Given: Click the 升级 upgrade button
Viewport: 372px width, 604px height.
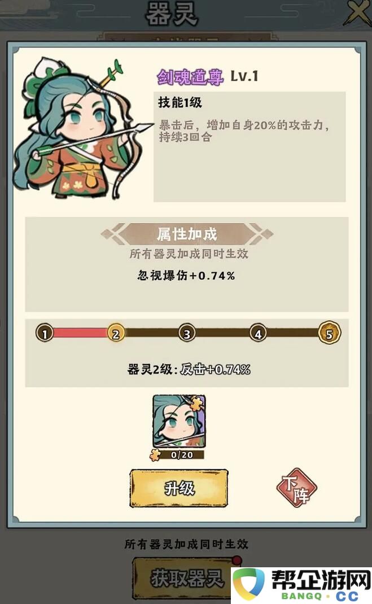Looking at the screenshot, I should pyautogui.click(x=179, y=488).
